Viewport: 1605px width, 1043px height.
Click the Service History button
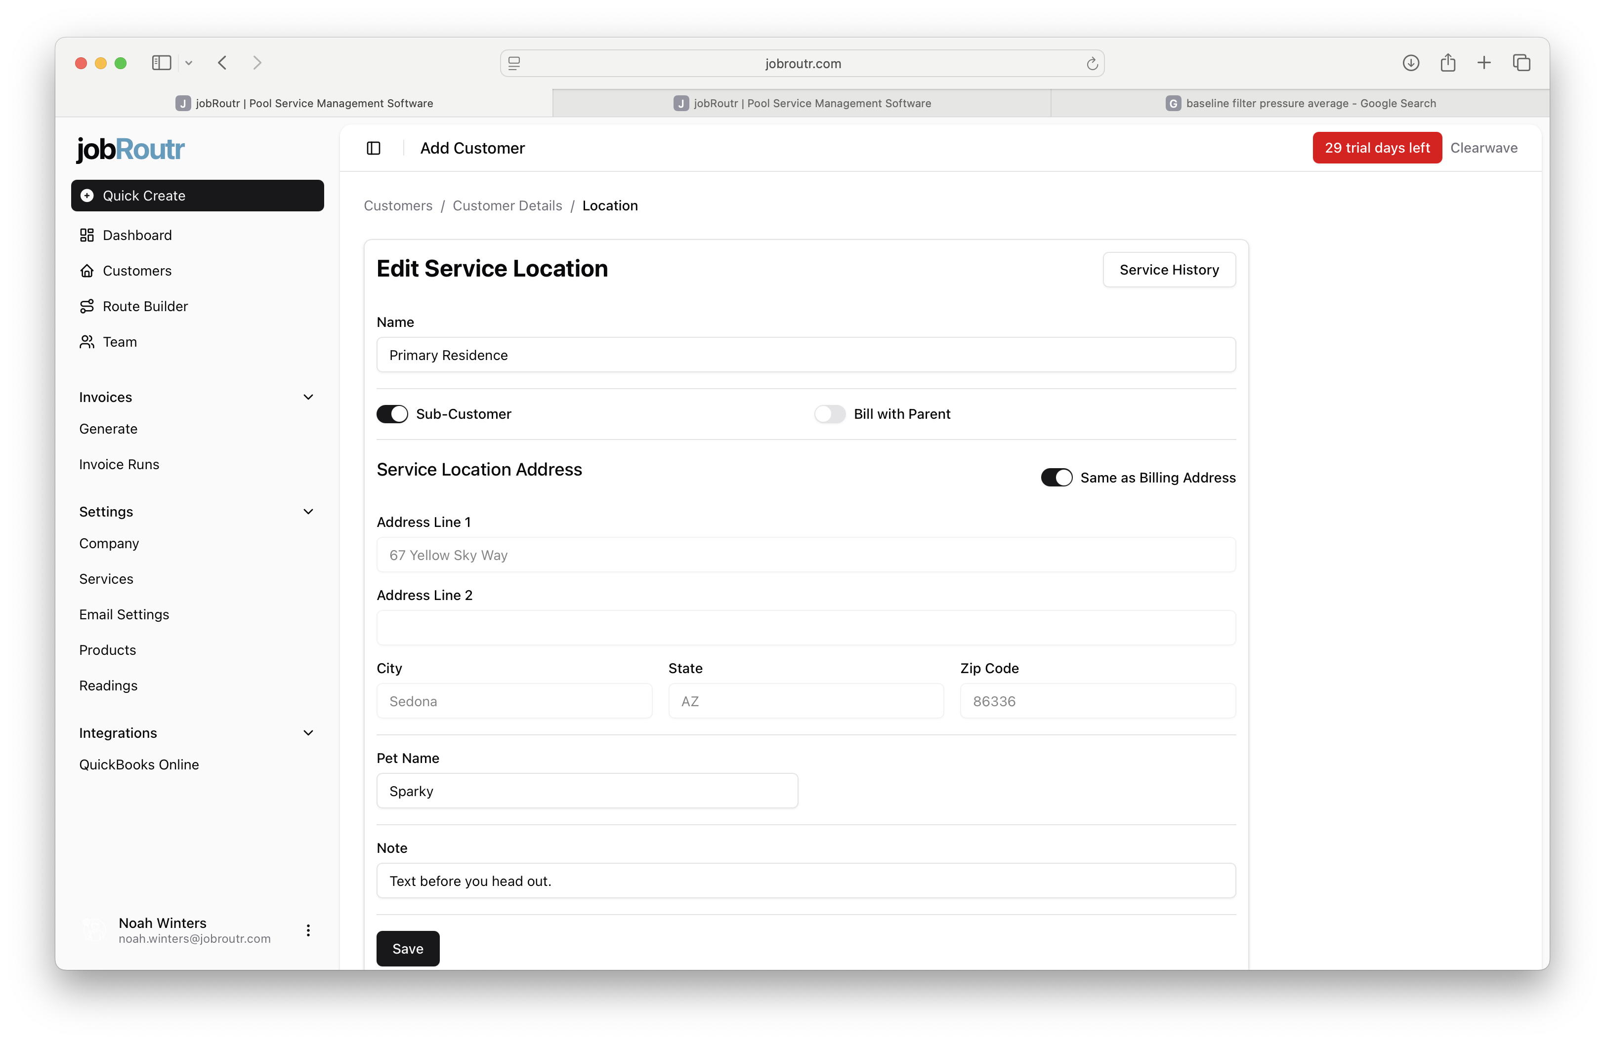1169,270
